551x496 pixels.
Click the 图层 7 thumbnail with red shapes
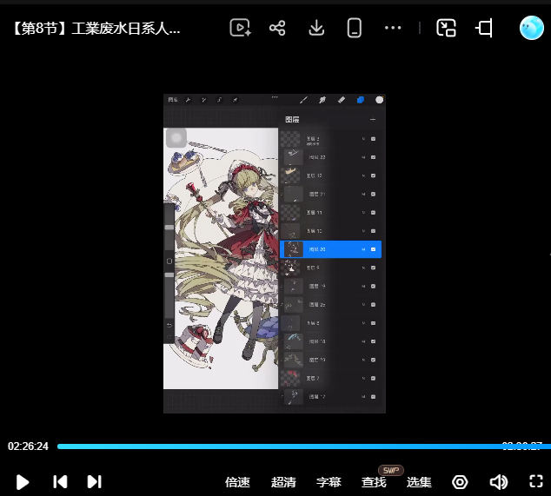[291, 378]
